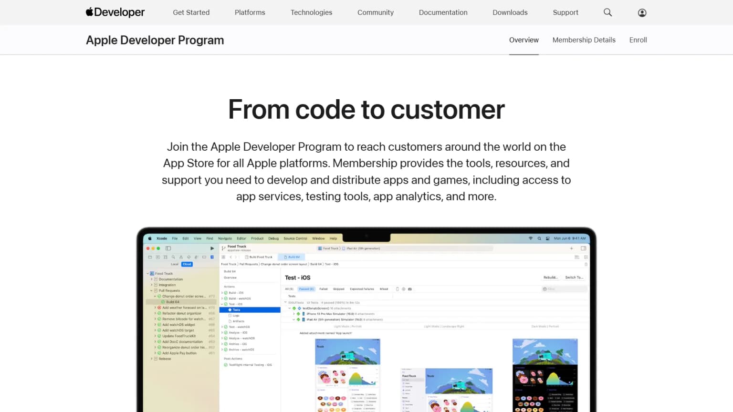Open Control Center icon in Mac menu bar
733x412 pixels.
pos(548,238)
